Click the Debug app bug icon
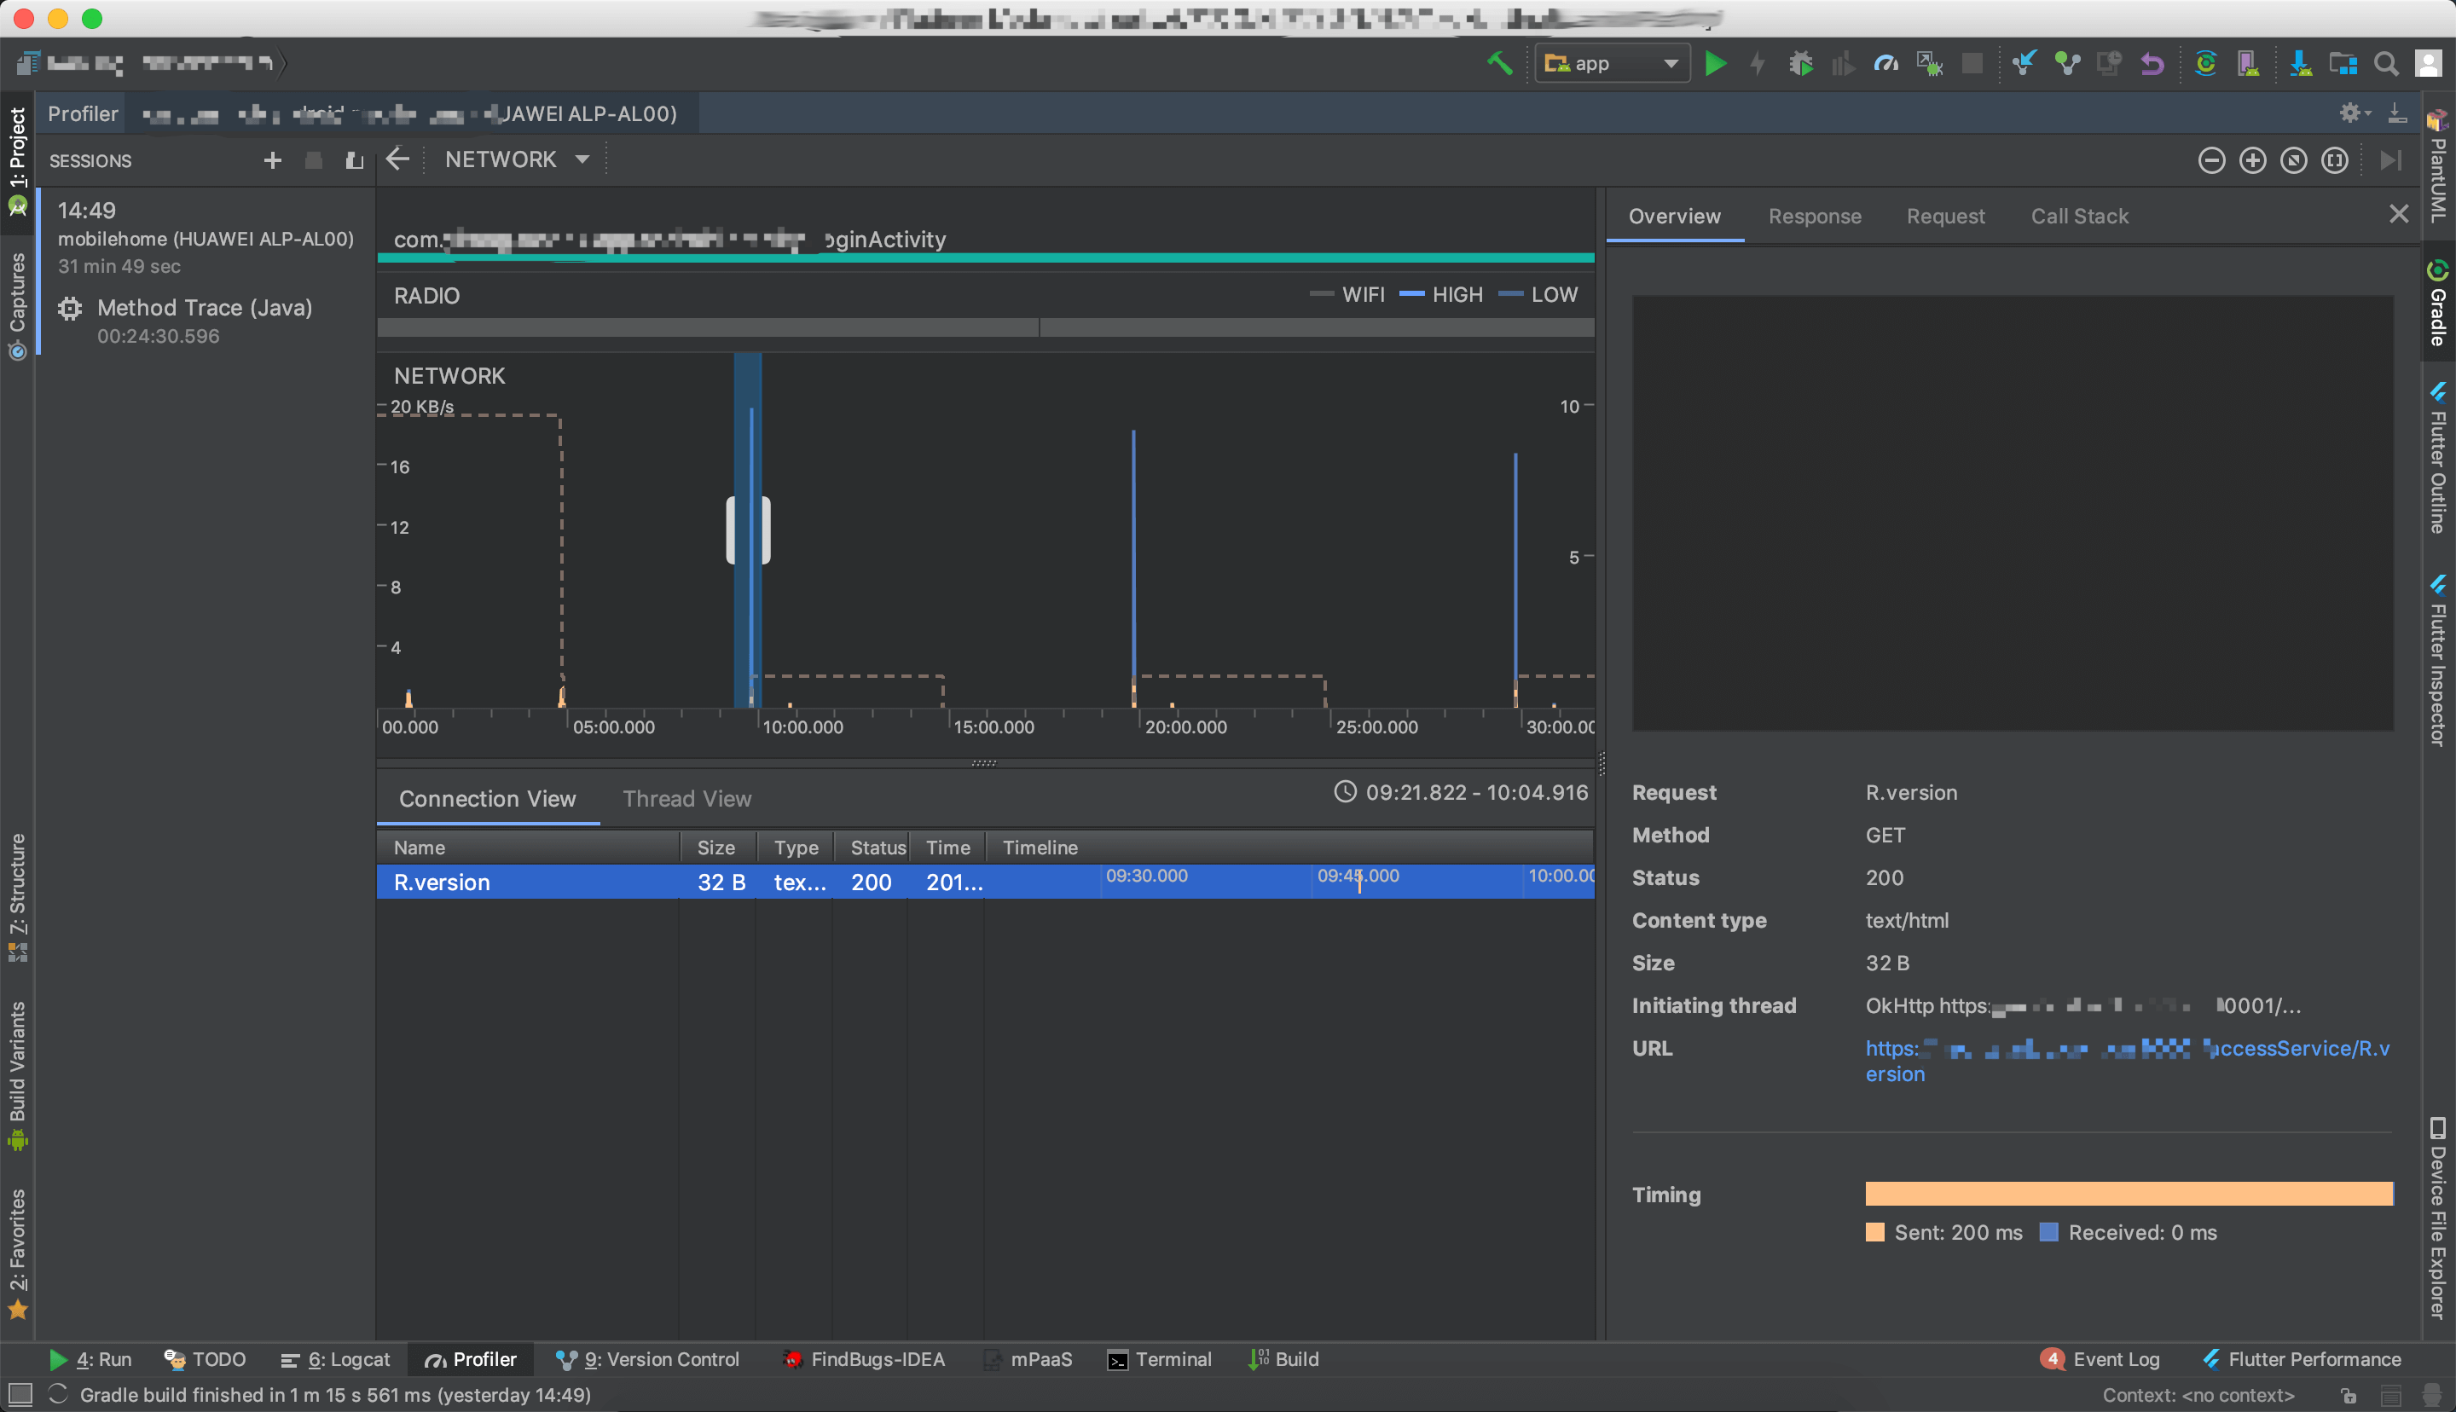The image size is (2456, 1412). 1799,64
